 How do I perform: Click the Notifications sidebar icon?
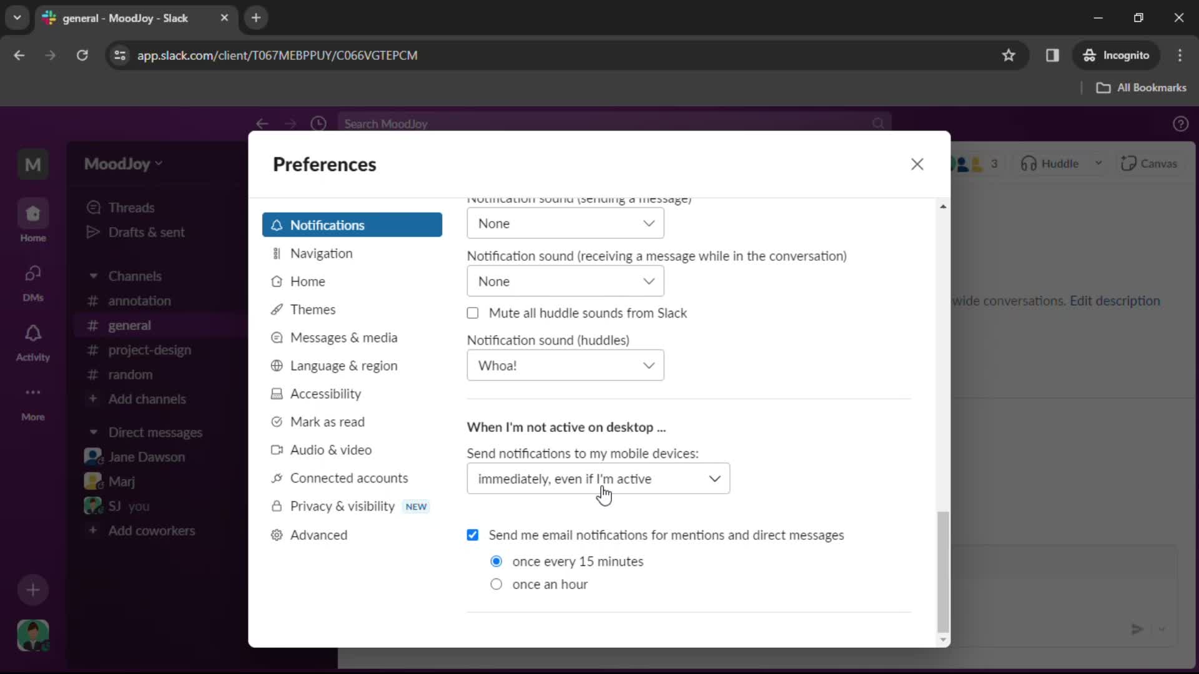point(33,333)
